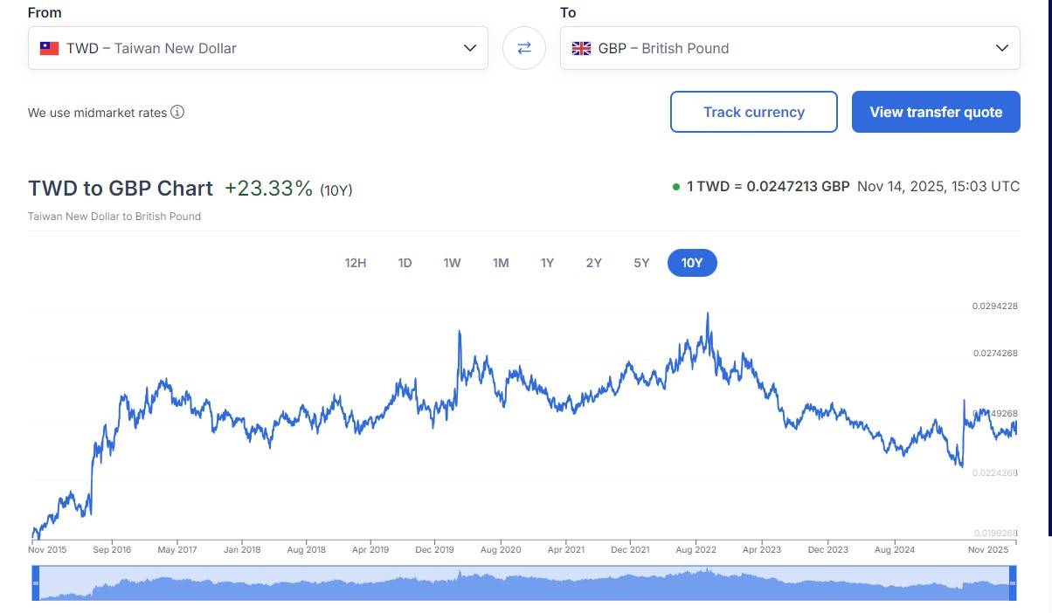Click the active 10Y range tab
This screenshot has height=613, width=1052.
pyautogui.click(x=692, y=263)
